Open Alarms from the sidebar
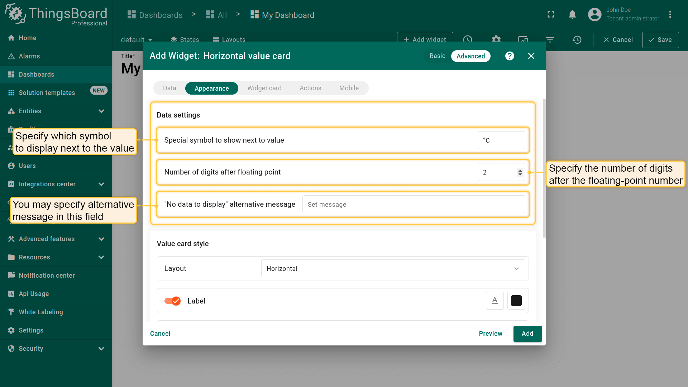688x387 pixels. [x=29, y=56]
